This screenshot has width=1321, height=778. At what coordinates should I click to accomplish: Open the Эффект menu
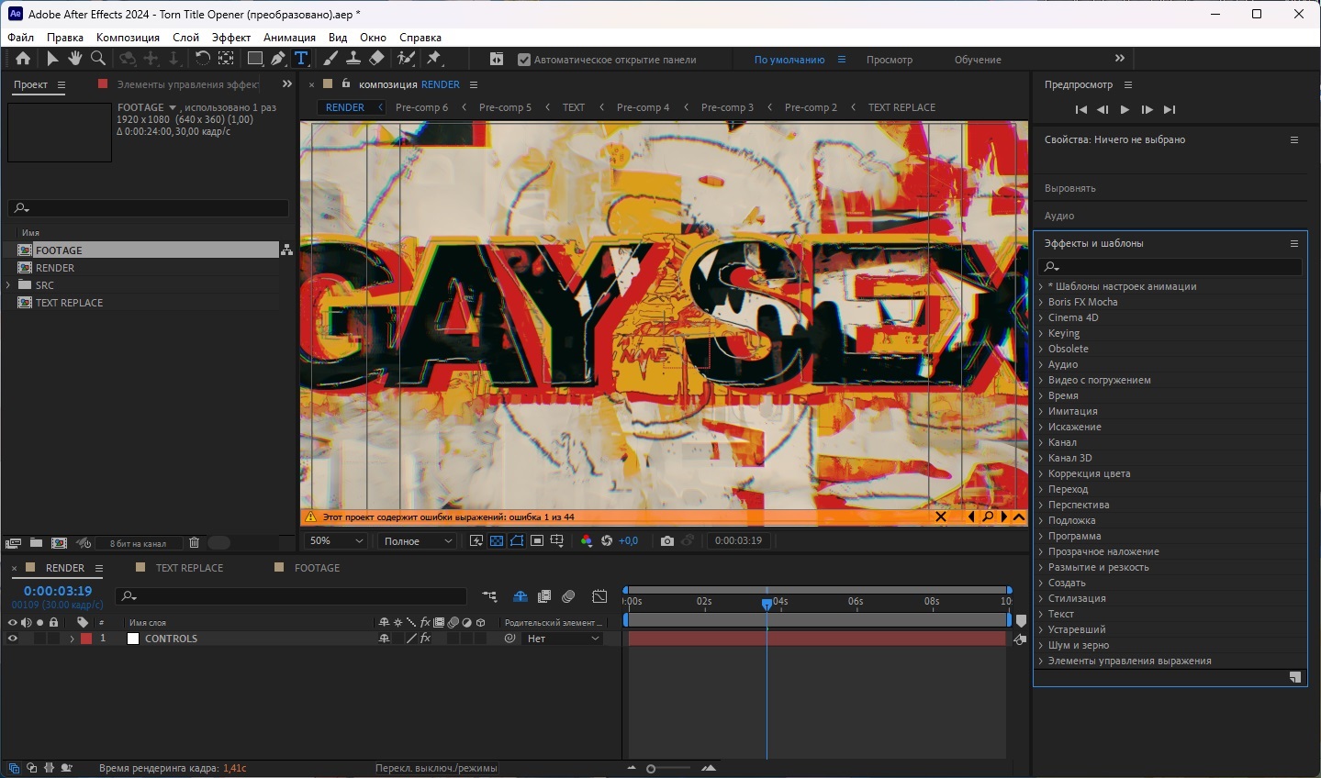pyautogui.click(x=230, y=38)
